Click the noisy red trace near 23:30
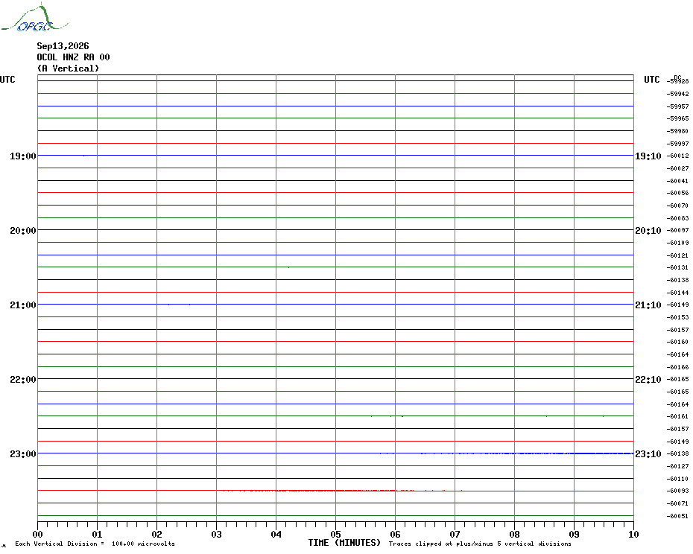Viewport: 693px width, 554px height. (343, 491)
